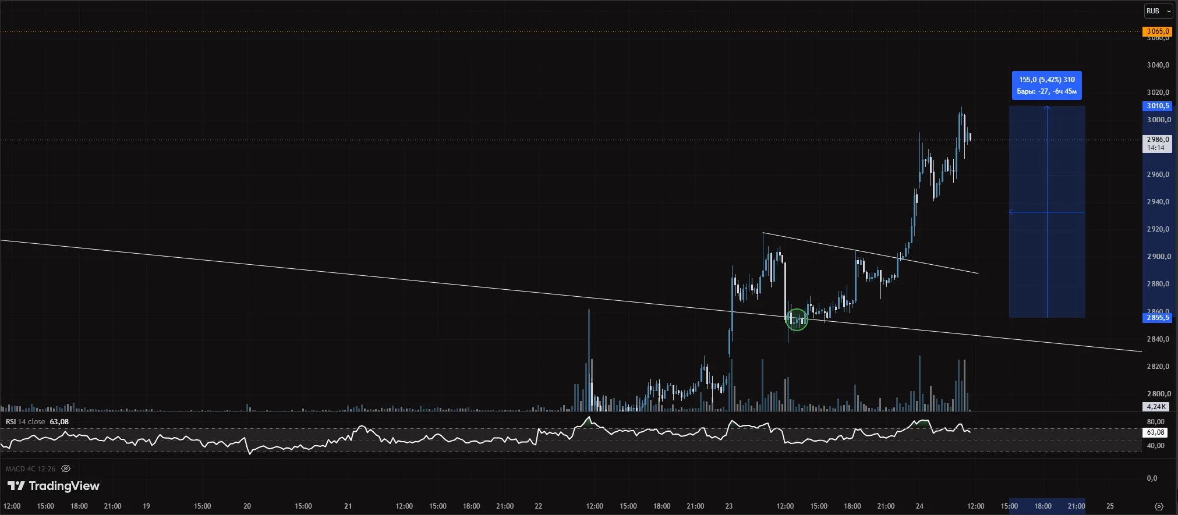Click the 2880,0 price axis label
Viewport: 1178px width, 515px height.
pyautogui.click(x=1158, y=284)
